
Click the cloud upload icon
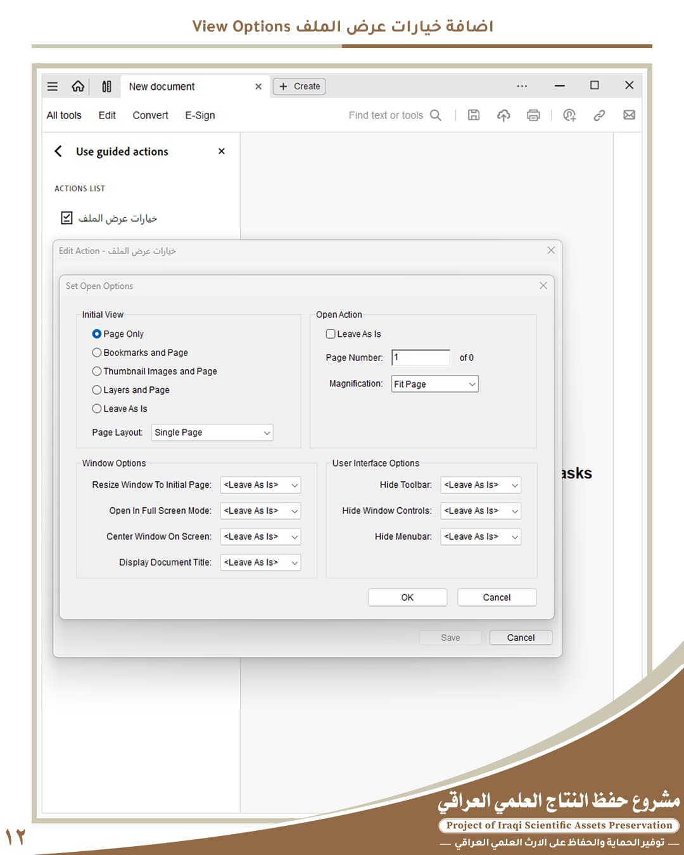click(x=503, y=115)
